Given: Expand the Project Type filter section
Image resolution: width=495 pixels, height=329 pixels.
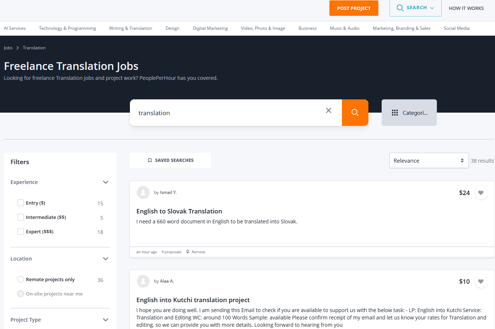Looking at the screenshot, I should pos(106,320).
